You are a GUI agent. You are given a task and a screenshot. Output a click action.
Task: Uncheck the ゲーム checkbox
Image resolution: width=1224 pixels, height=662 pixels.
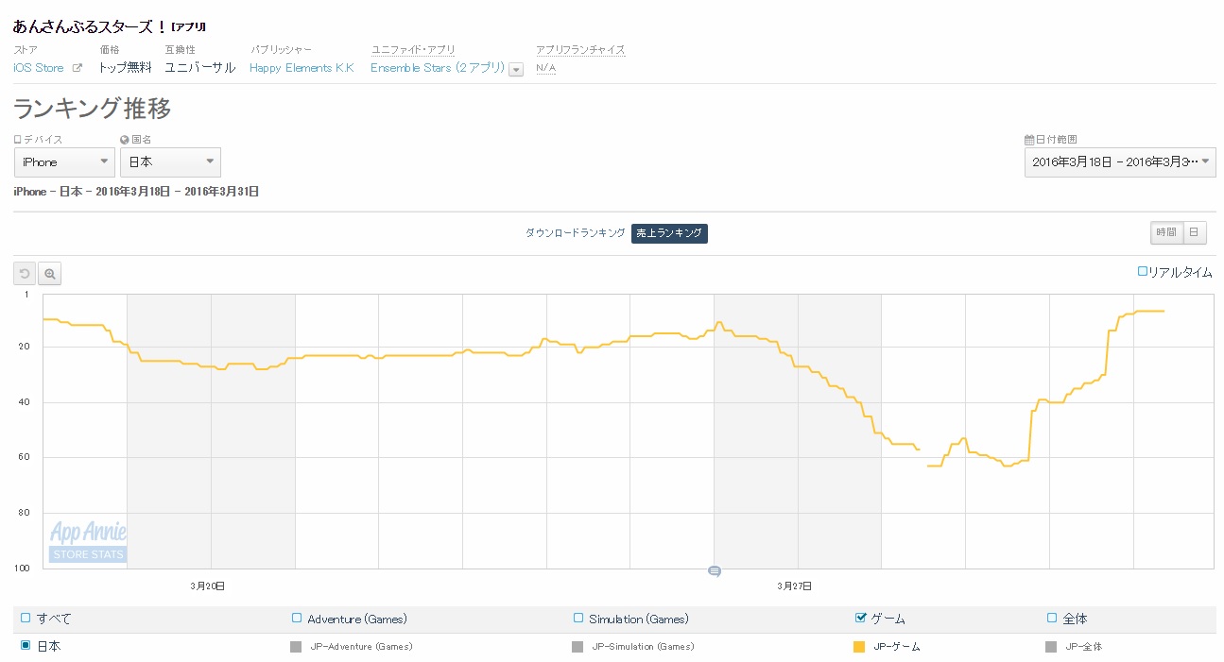pos(860,619)
